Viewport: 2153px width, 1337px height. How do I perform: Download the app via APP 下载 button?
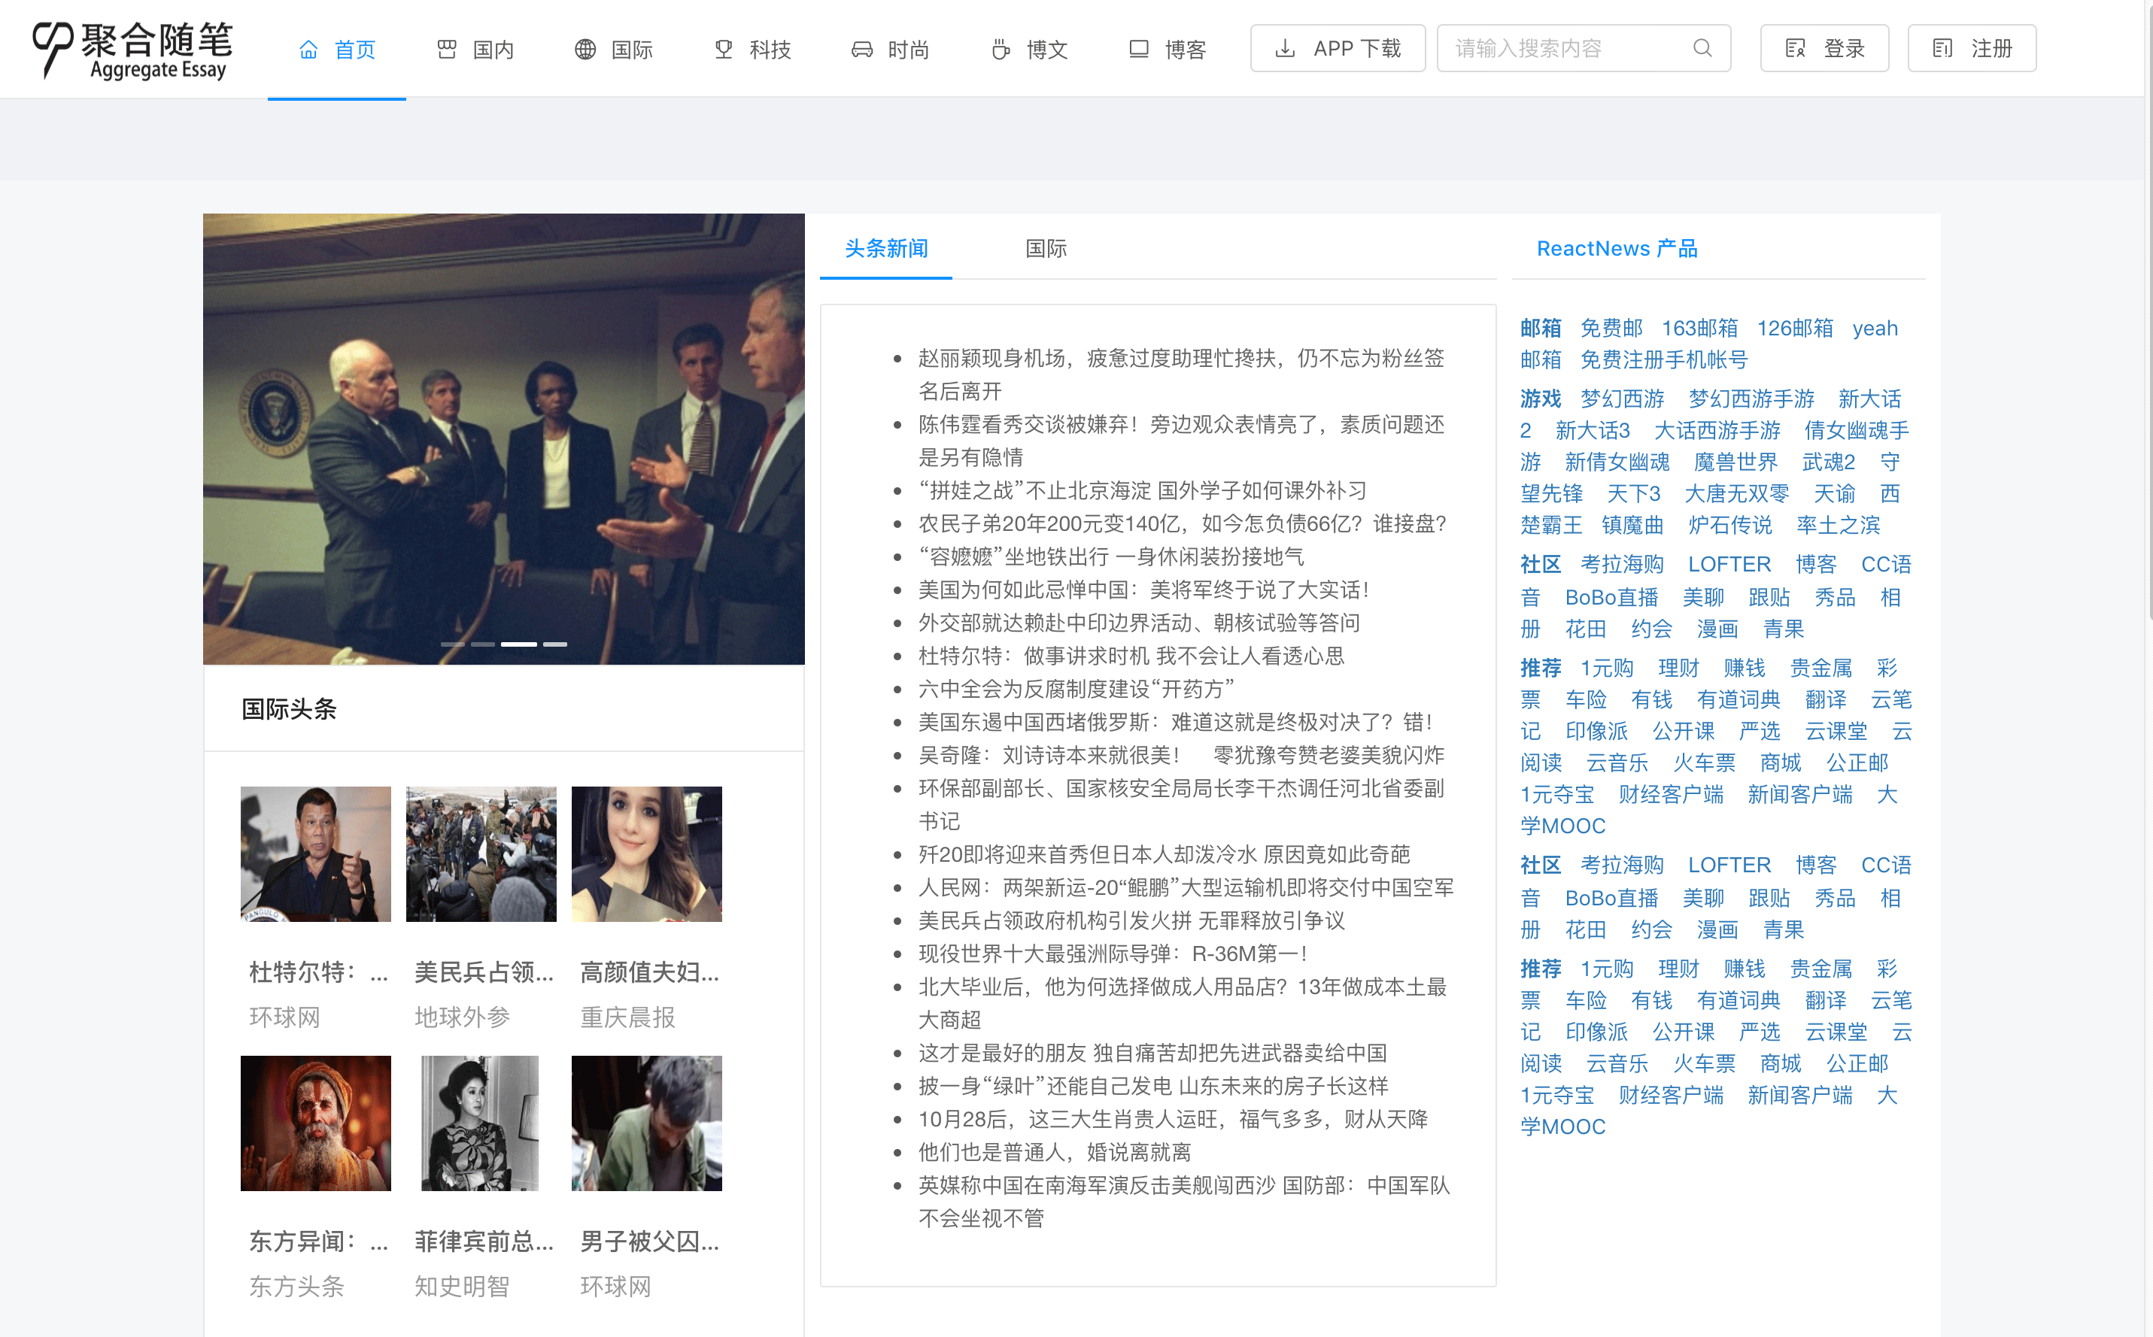[x=1337, y=48]
